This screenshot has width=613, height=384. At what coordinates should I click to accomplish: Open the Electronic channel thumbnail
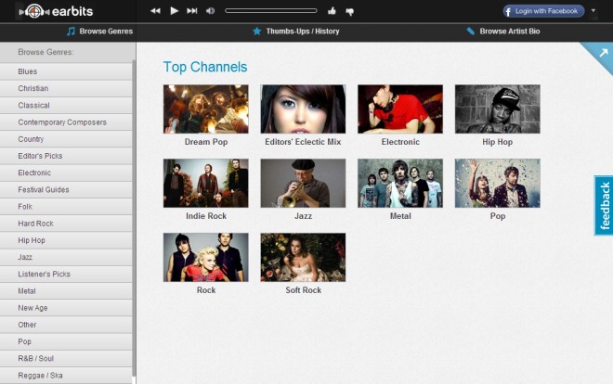pos(400,109)
